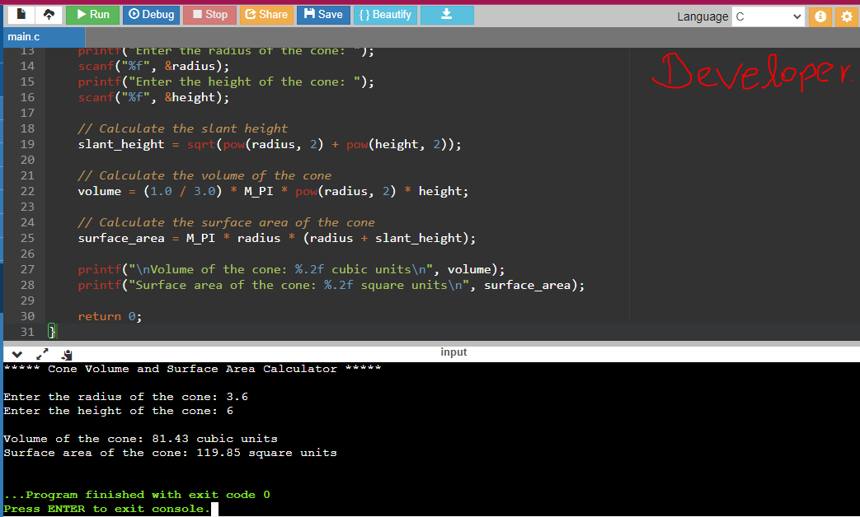Image resolution: width=860 pixels, height=517 pixels.
Task: Place the cursor at the console prompt
Action: 214,508
